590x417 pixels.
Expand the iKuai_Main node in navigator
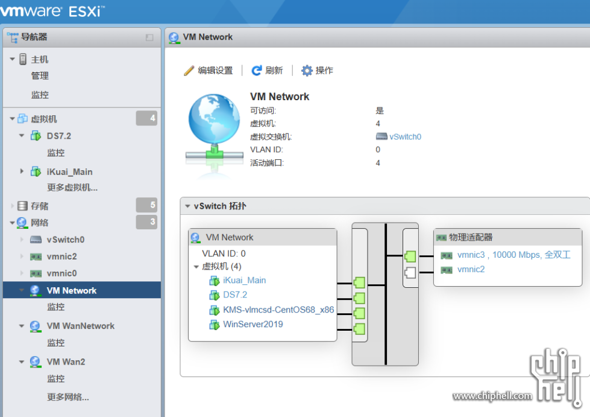coord(22,171)
